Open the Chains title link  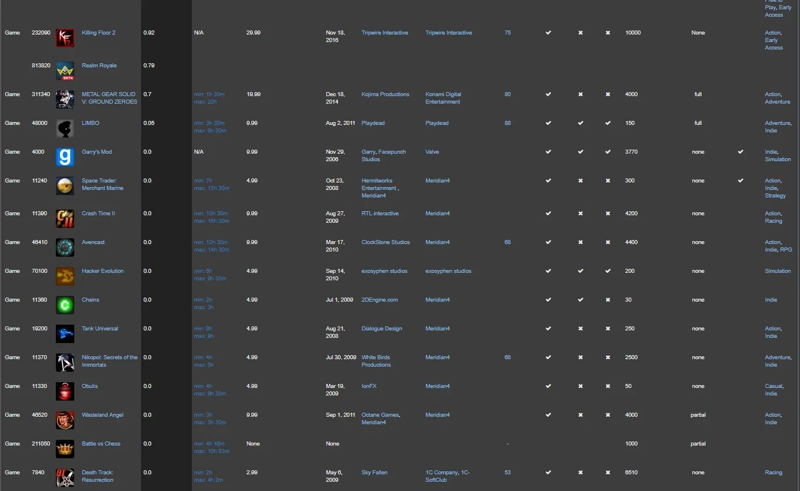coord(90,300)
